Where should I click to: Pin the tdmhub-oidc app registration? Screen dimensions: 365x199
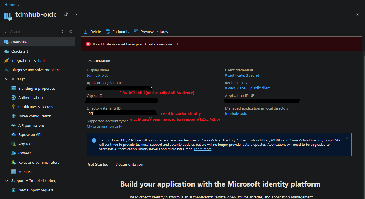[66, 14]
